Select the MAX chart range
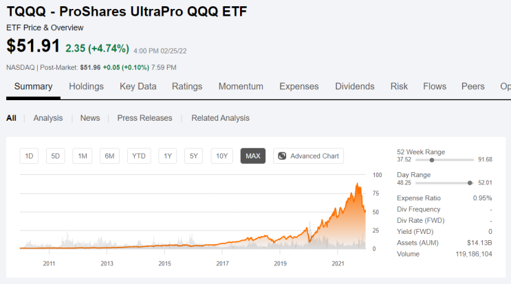The image size is (511, 284). pyautogui.click(x=253, y=156)
